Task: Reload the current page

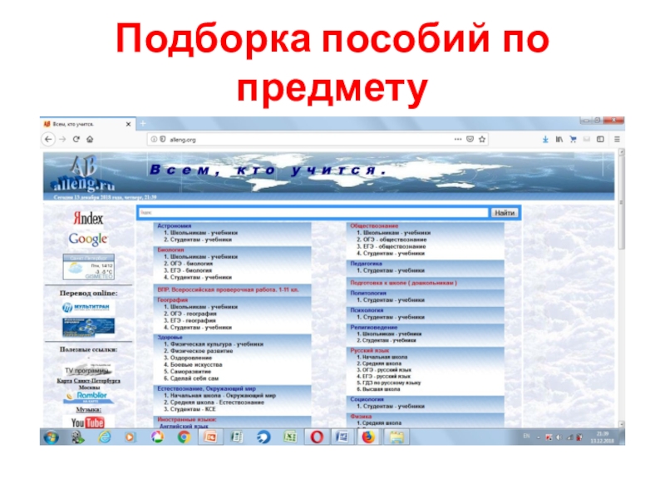Action: point(76,139)
